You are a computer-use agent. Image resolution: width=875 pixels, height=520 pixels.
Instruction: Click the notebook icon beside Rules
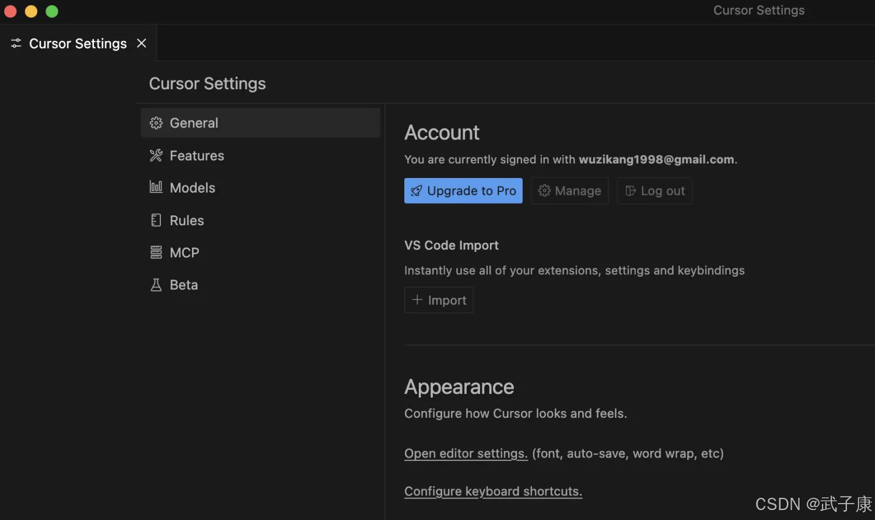point(156,221)
